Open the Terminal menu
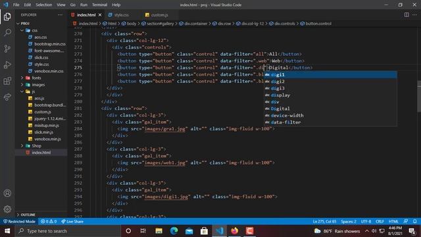This screenshot has width=421, height=237. pos(99,5)
